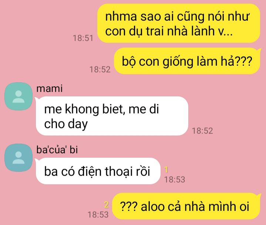
Task: Expand the truncated 'lành v...' message text
Action: click(212, 31)
